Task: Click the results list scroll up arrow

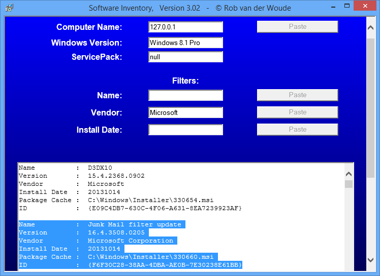Action: point(349,174)
